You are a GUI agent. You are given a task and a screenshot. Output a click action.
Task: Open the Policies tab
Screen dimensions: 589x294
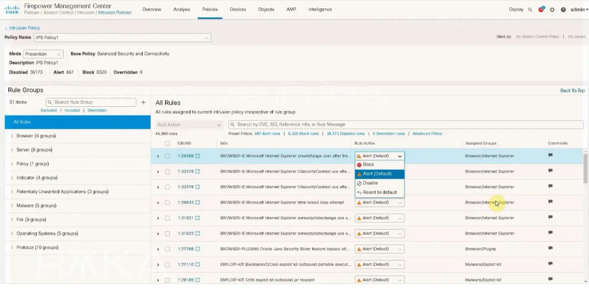pos(210,9)
